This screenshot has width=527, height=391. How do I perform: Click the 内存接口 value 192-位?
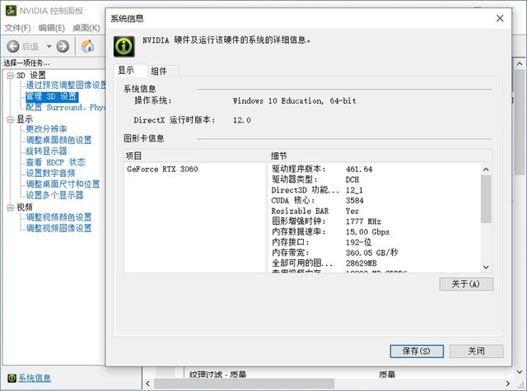point(358,243)
